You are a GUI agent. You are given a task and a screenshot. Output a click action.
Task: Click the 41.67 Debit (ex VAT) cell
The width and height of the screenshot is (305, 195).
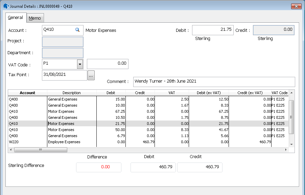pos(209,130)
